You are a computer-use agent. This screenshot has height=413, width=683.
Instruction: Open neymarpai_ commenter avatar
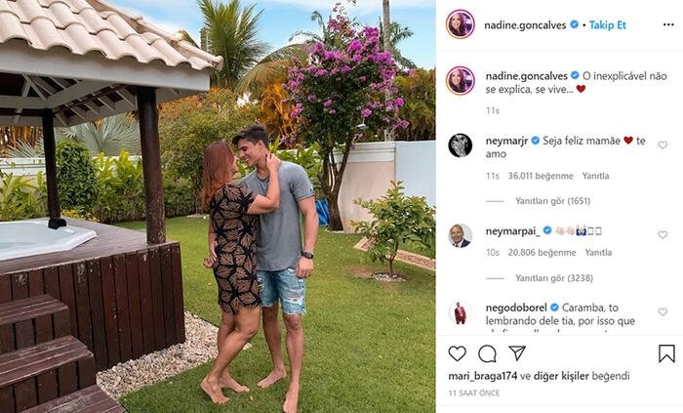(460, 235)
